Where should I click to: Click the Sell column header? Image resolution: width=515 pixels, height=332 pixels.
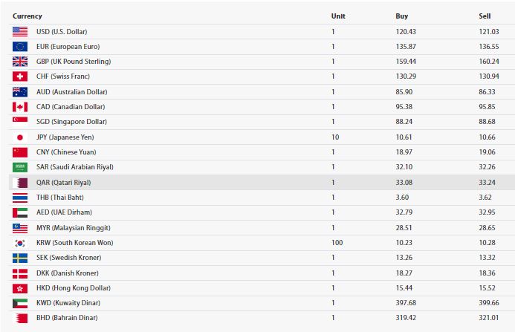tap(485, 16)
